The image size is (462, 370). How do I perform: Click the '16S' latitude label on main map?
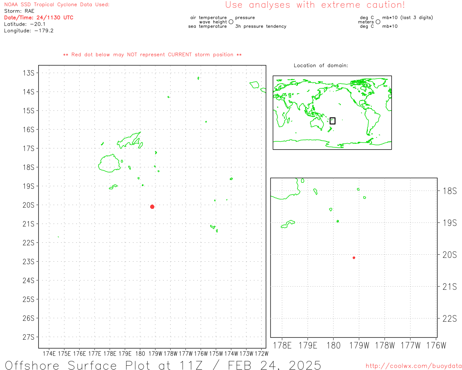29,129
